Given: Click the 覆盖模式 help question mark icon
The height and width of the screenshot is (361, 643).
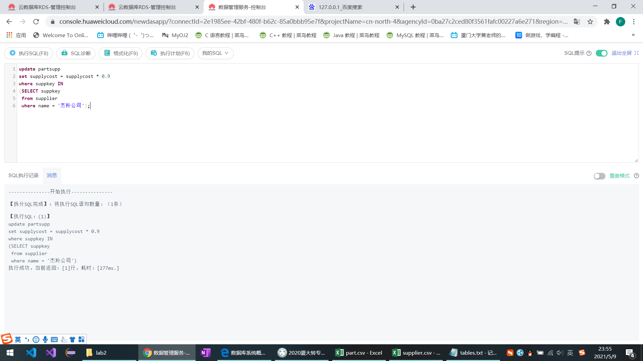Looking at the screenshot, I should tap(636, 176).
